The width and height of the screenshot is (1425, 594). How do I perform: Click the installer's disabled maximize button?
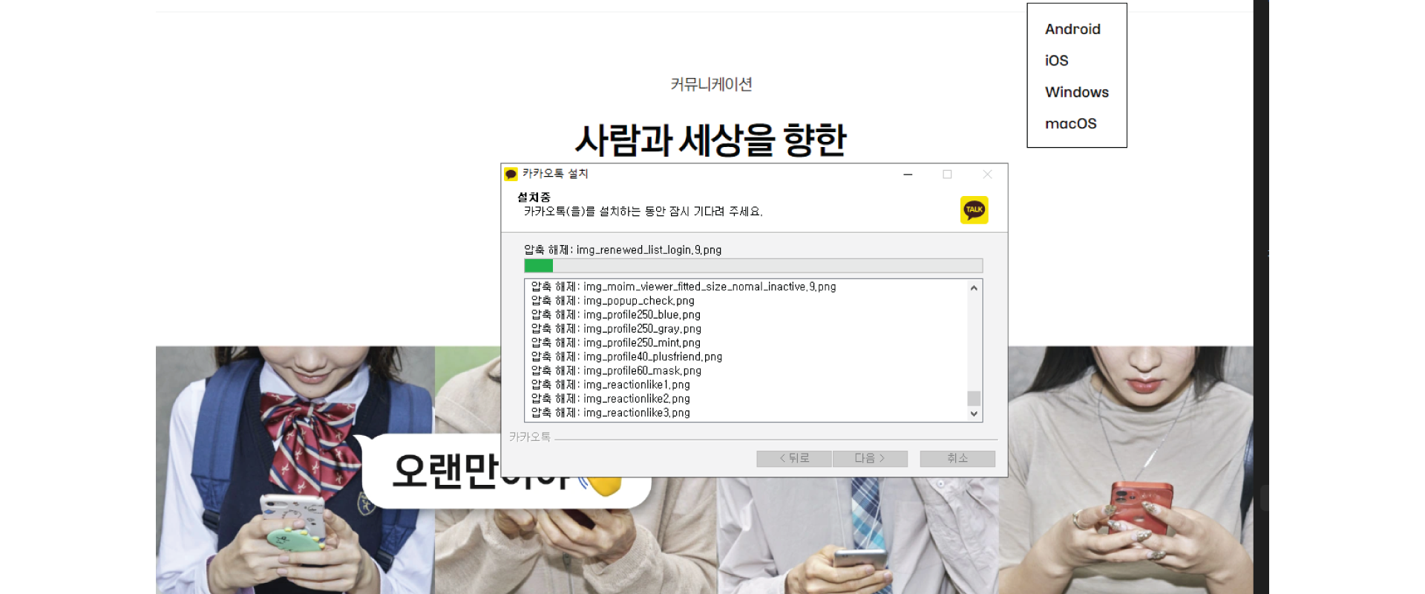947,174
